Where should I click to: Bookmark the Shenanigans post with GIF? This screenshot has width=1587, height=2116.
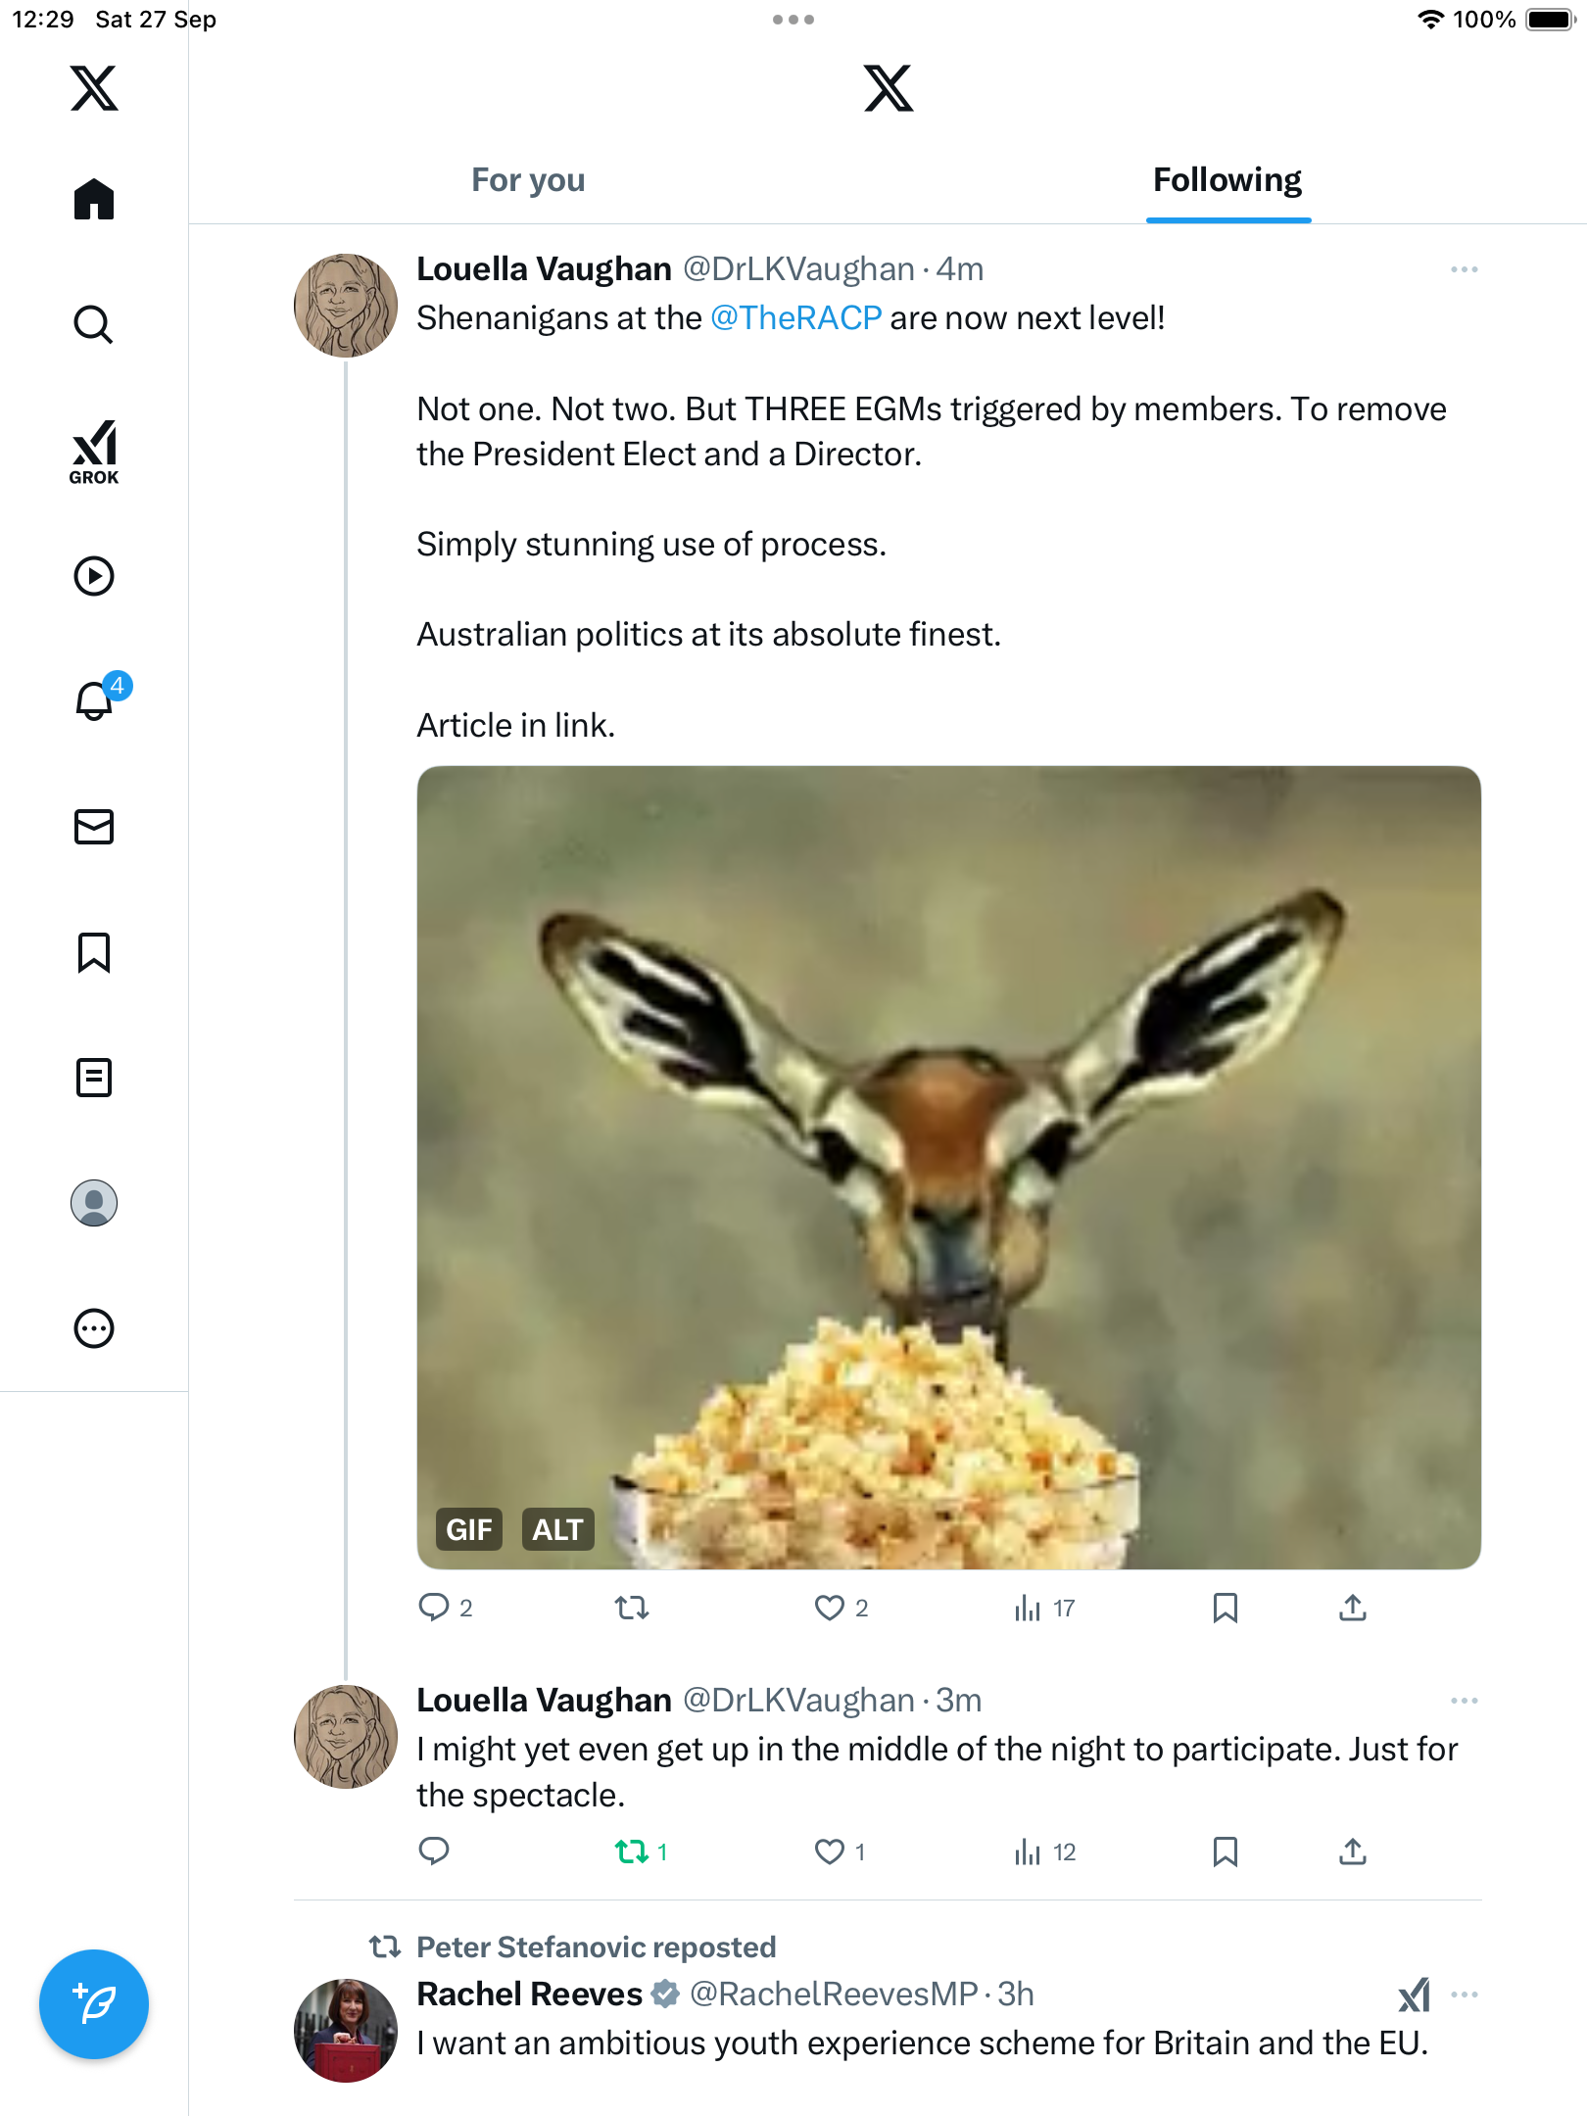[x=1225, y=1608]
